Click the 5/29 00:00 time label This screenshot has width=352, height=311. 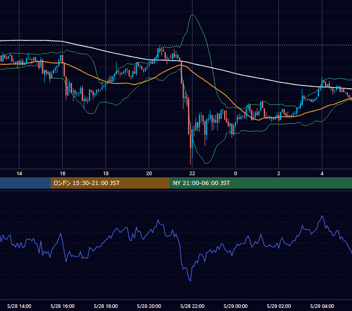click(x=236, y=306)
